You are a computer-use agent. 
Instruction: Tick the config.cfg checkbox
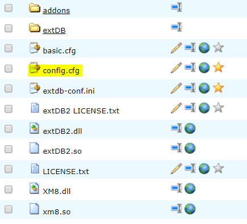pos(9,69)
